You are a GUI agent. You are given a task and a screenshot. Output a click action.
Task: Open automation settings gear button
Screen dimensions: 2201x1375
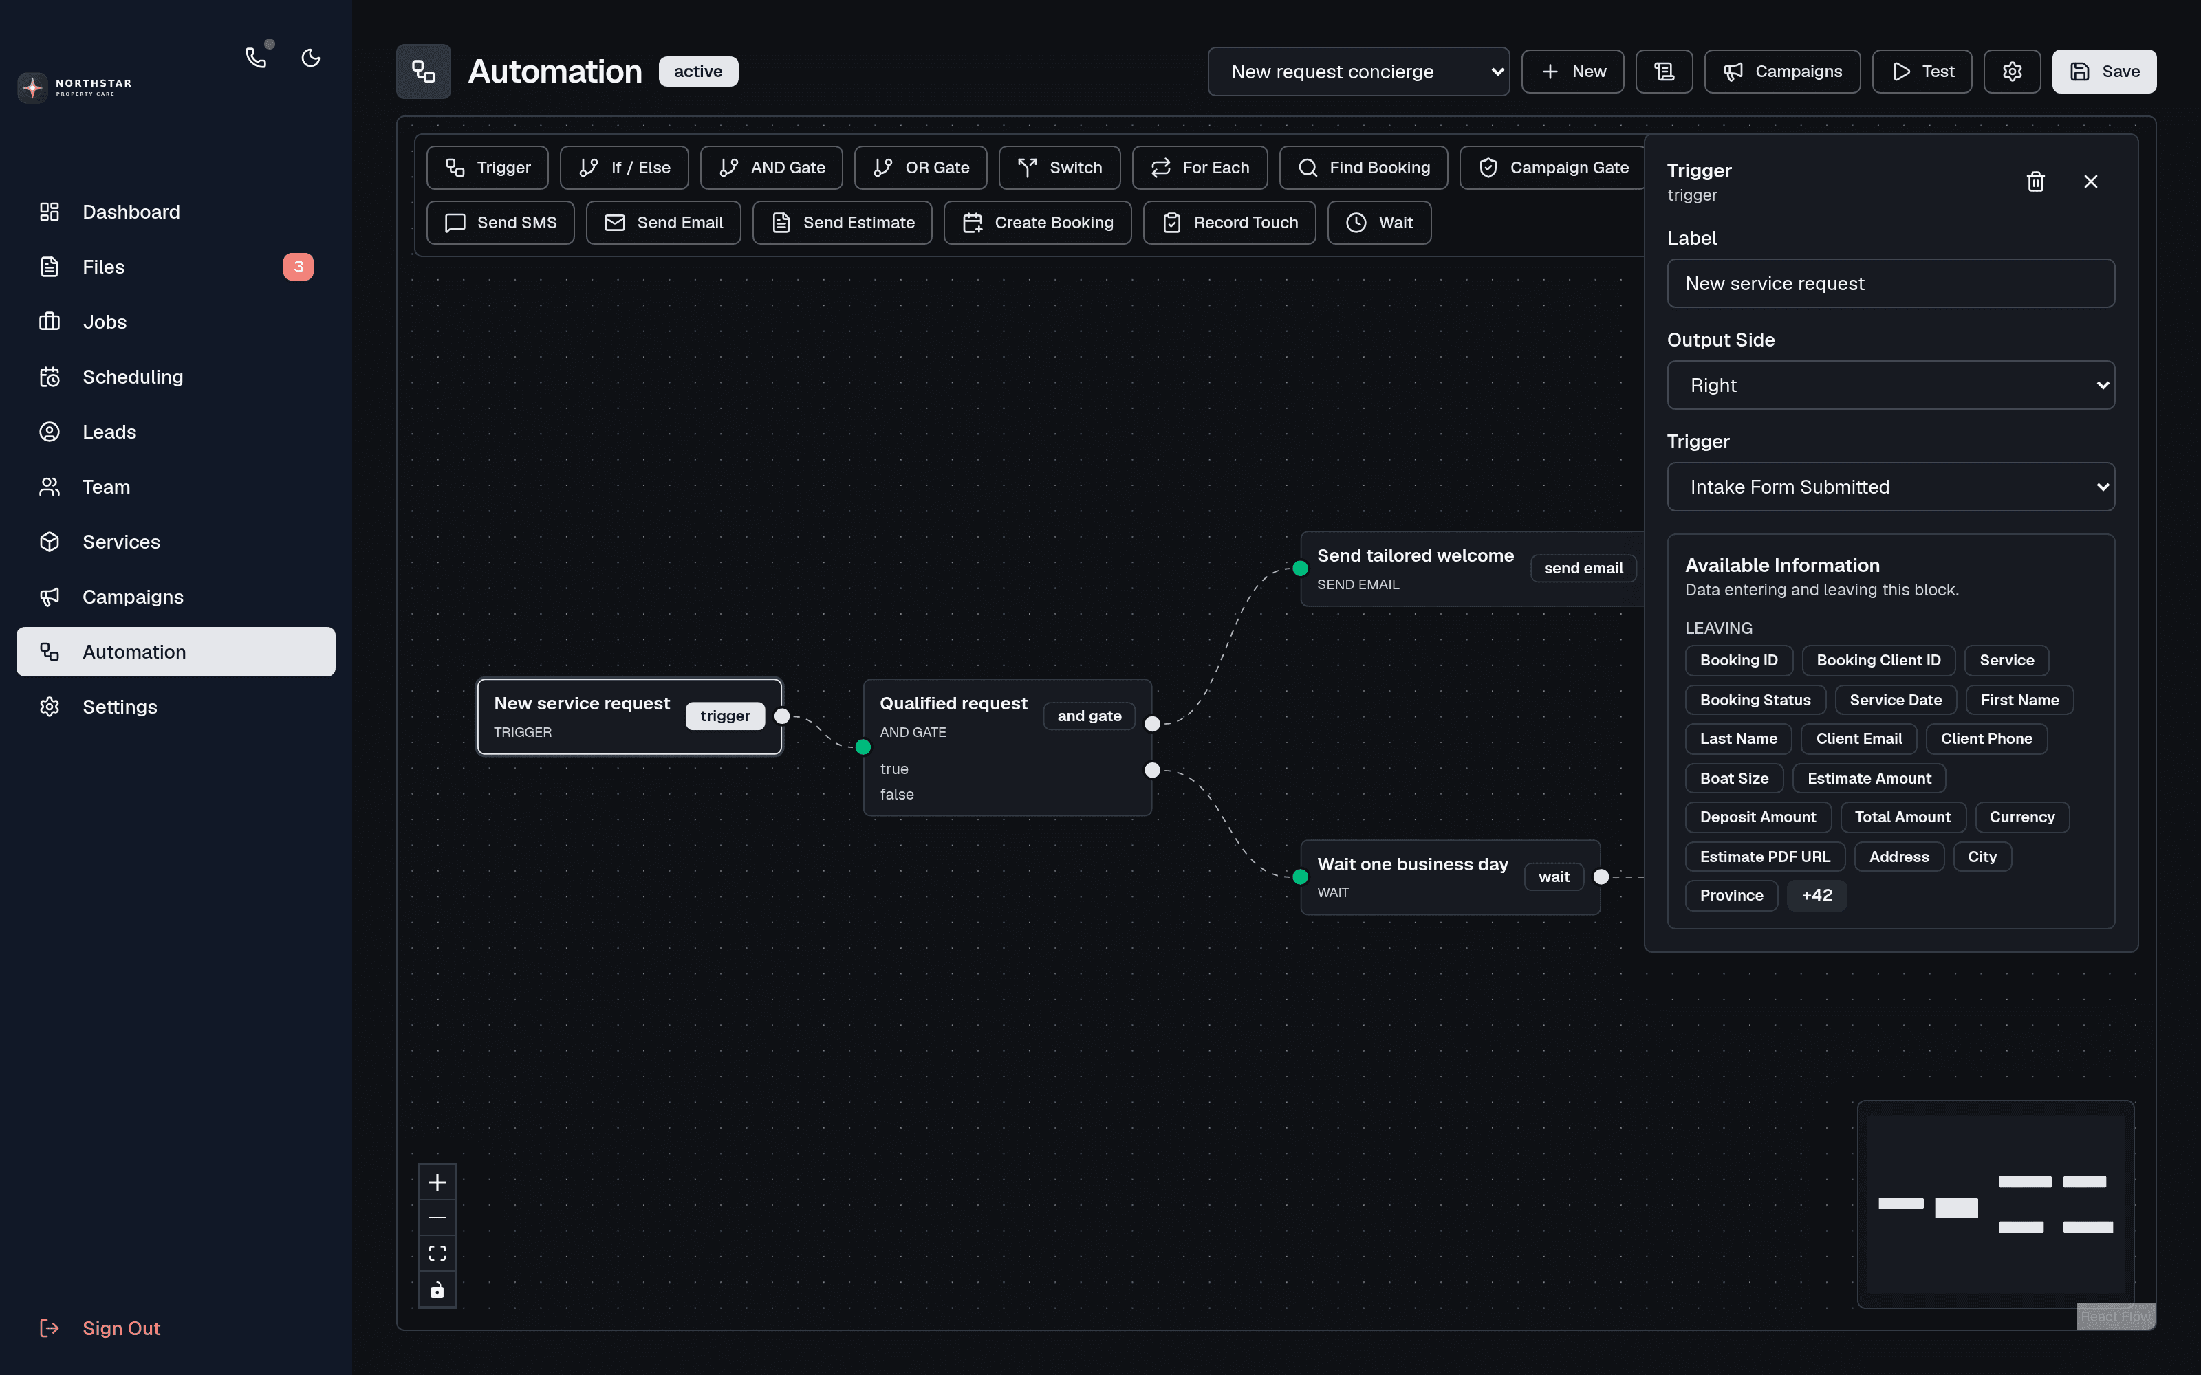pos(2012,71)
